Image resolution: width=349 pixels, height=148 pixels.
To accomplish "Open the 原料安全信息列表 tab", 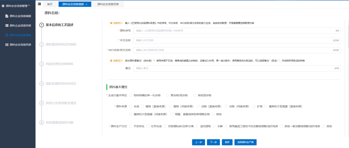I will (105, 4).
